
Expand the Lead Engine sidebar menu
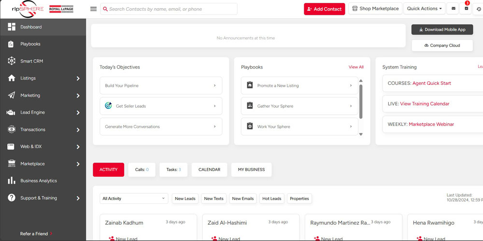point(78,112)
